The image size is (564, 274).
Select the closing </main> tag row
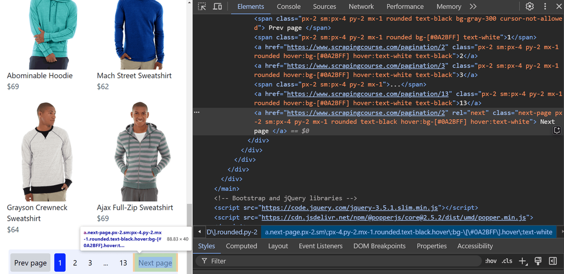pyautogui.click(x=226, y=188)
